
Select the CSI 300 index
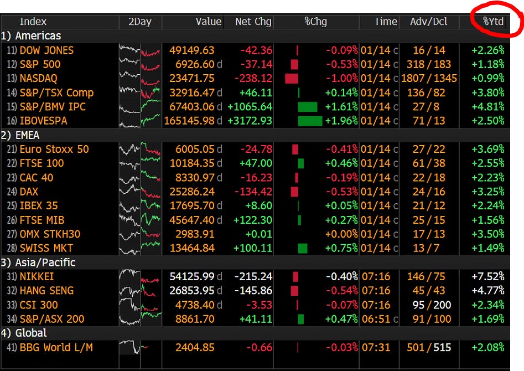pos(38,305)
